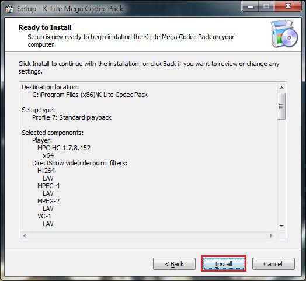Click the 'H.264' entry
The height and width of the screenshot is (281, 306).
[x=46, y=171]
